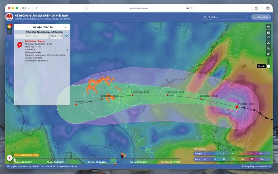Click the map layers icon in right toolbar
The width and height of the screenshot is (278, 174).
pos(268,32)
